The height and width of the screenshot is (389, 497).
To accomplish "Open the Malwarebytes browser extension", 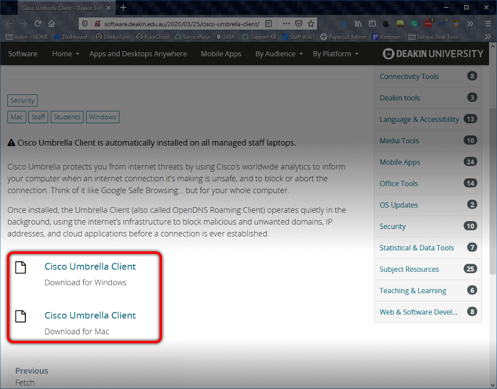I will pos(442,23).
